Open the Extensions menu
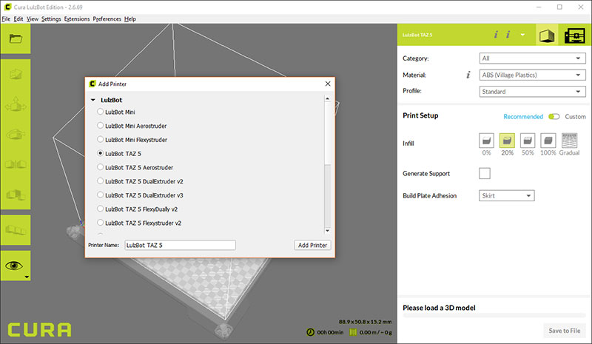 (x=77, y=19)
